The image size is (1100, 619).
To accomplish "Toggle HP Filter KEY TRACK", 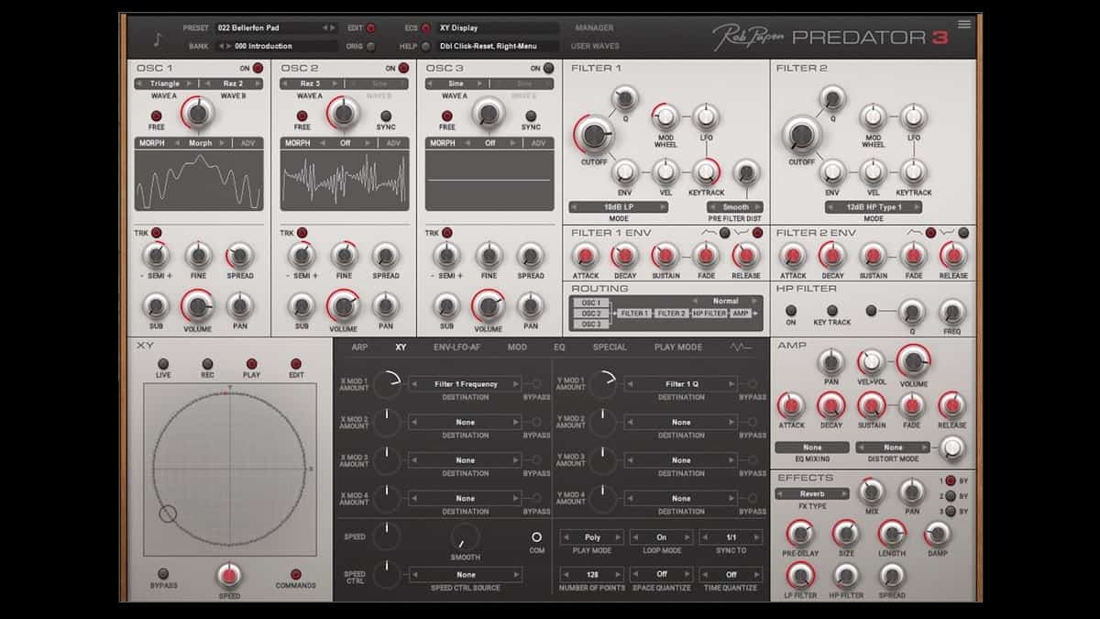I will (832, 311).
